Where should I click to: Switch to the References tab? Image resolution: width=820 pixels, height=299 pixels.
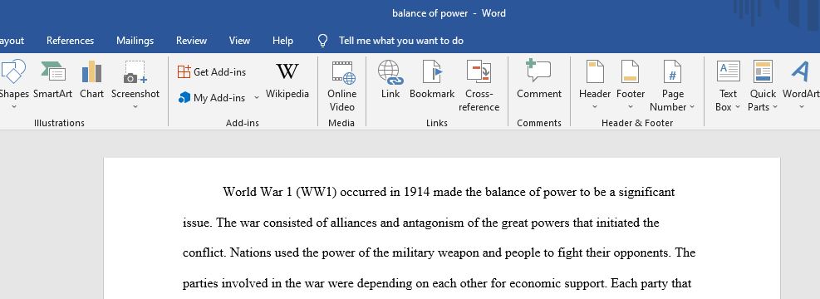click(70, 41)
